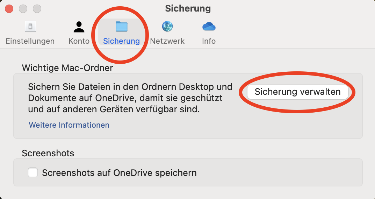Click the window zoom button
The image size is (375, 199).
point(37,8)
